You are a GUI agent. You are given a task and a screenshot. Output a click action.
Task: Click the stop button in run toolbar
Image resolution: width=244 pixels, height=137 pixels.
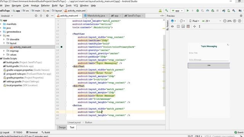[x=218, y=11]
